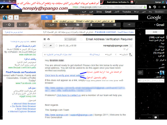Show details dropdown under sender

pyautogui.click(x=124, y=49)
